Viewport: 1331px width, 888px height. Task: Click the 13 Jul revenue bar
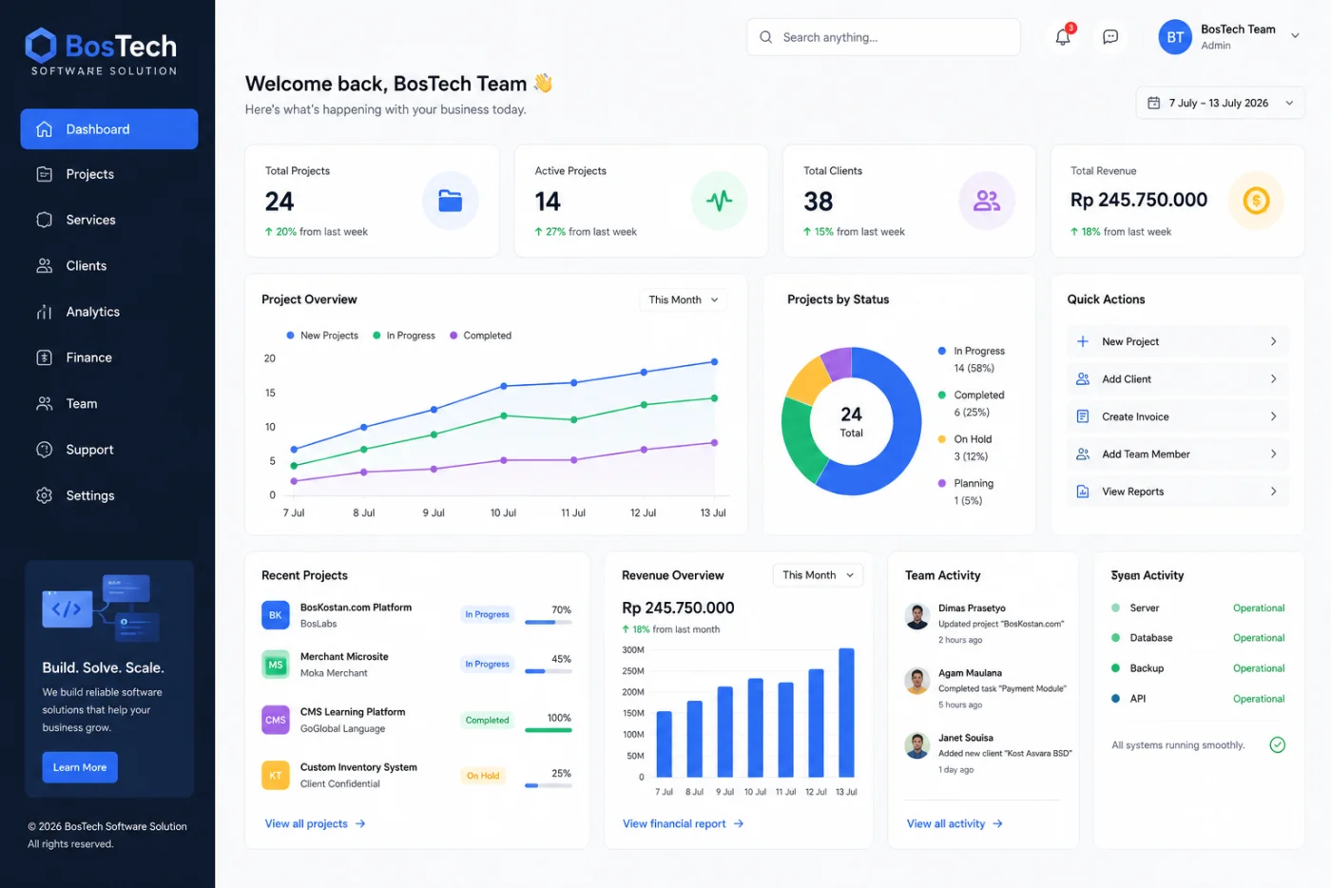pyautogui.click(x=846, y=712)
